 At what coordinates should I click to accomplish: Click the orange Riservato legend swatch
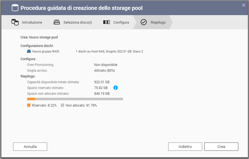(29, 105)
